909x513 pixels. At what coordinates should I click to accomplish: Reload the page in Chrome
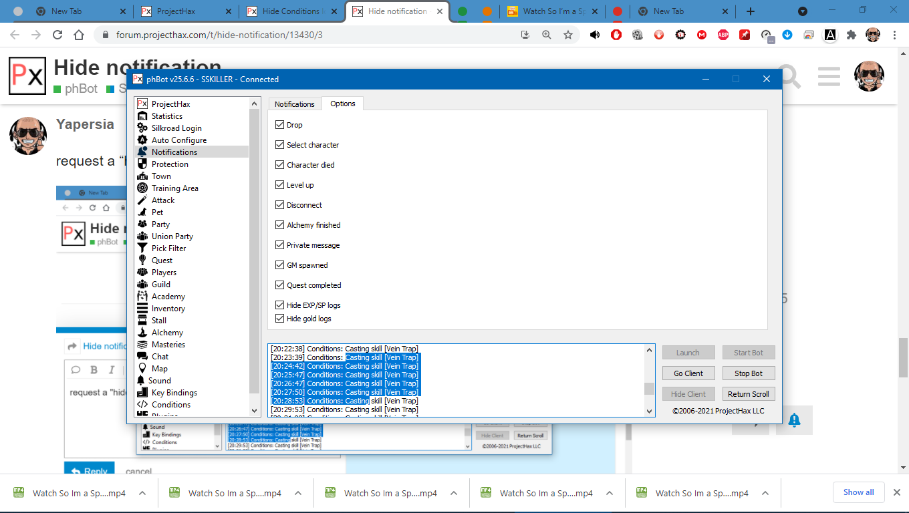pos(57,35)
